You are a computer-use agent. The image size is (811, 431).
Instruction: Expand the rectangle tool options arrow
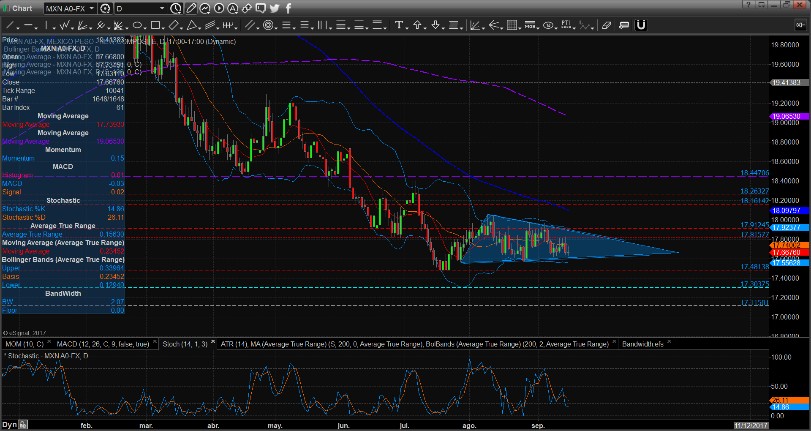pyautogui.click(x=163, y=28)
